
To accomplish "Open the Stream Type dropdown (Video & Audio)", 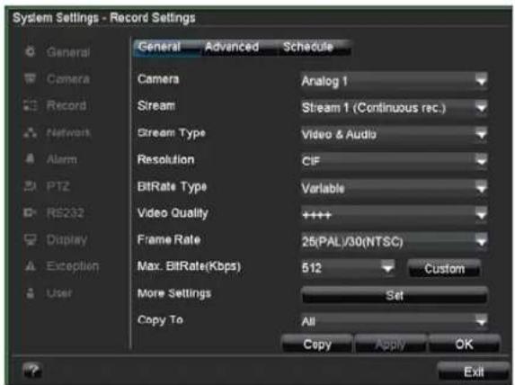I will [394, 134].
